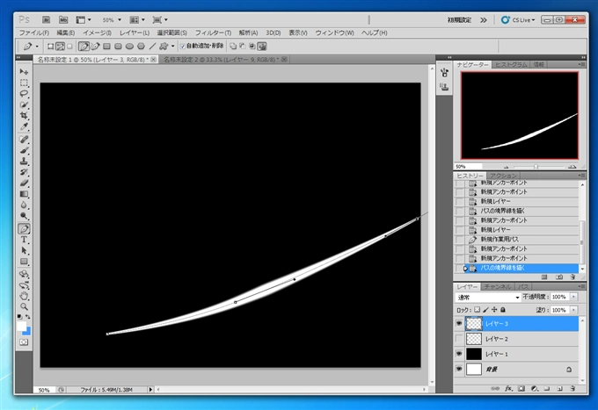Select the Move tool
Viewport: 598px width, 410px height.
(x=24, y=72)
